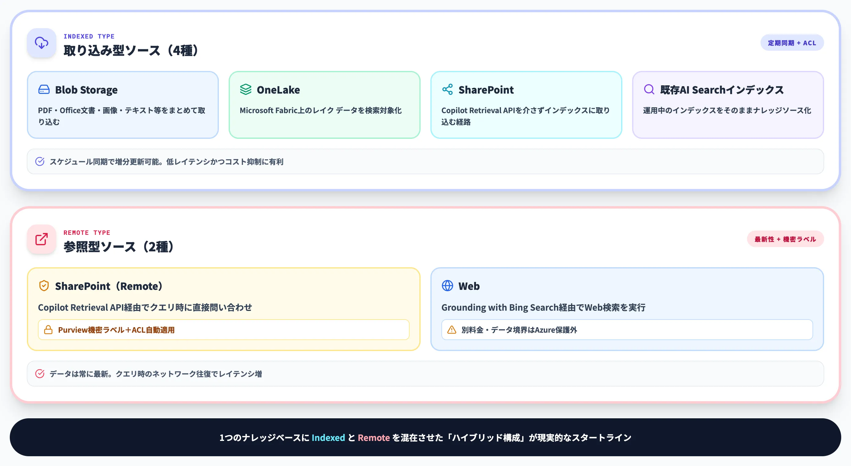
Task: Toggle the checkmark beside スケジュール同期 note
Action: (40, 162)
